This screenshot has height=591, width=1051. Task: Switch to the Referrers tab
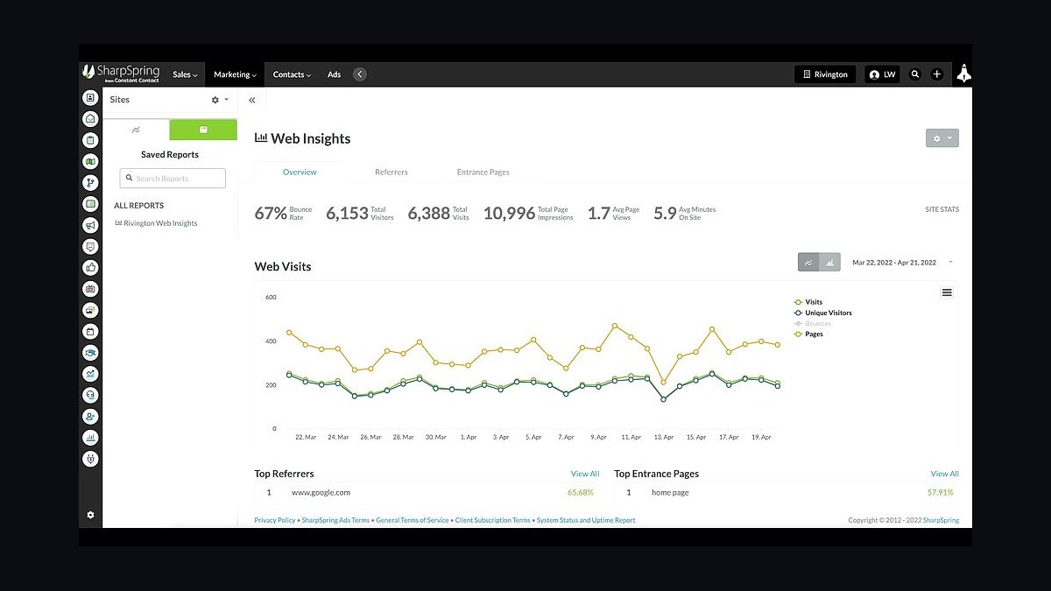click(391, 172)
